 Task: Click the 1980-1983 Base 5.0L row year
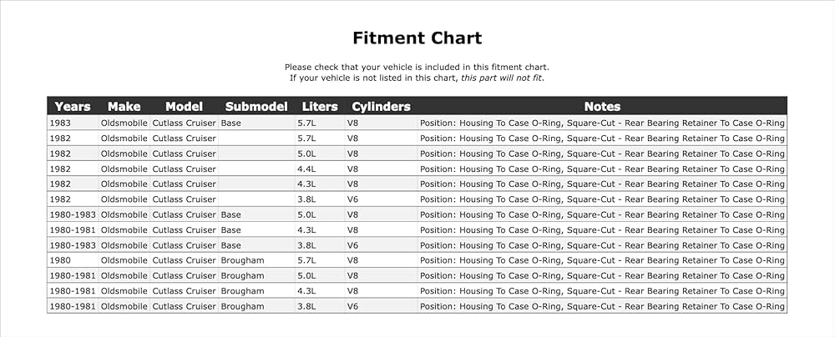73,214
